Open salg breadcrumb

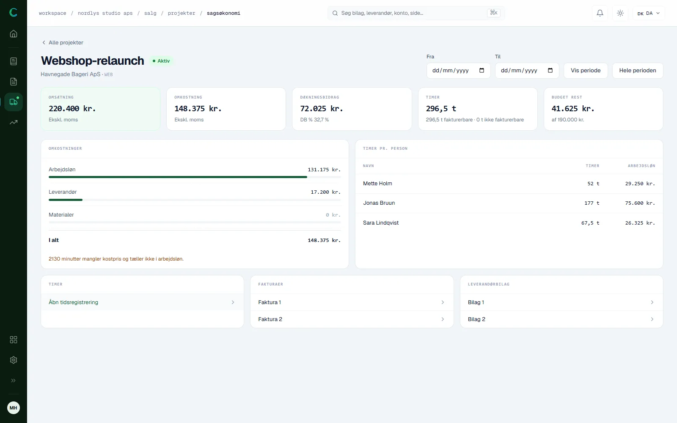pyautogui.click(x=150, y=13)
